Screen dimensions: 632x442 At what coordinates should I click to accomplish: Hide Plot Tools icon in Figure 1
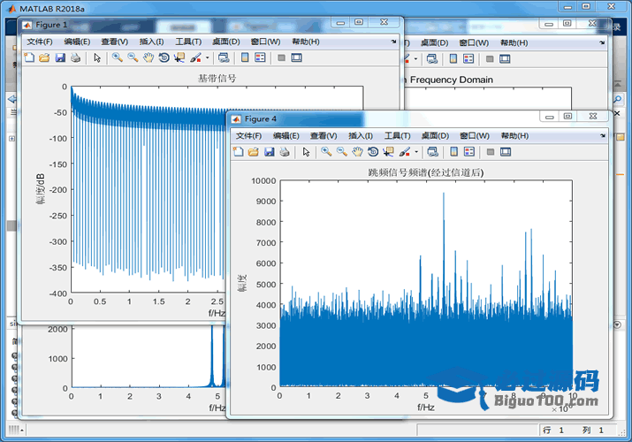click(281, 57)
